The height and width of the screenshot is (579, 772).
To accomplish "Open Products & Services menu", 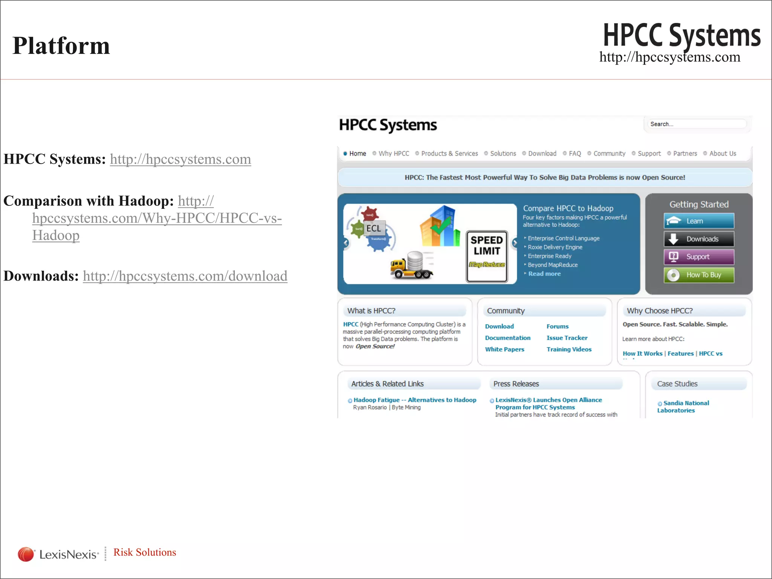I will point(449,153).
